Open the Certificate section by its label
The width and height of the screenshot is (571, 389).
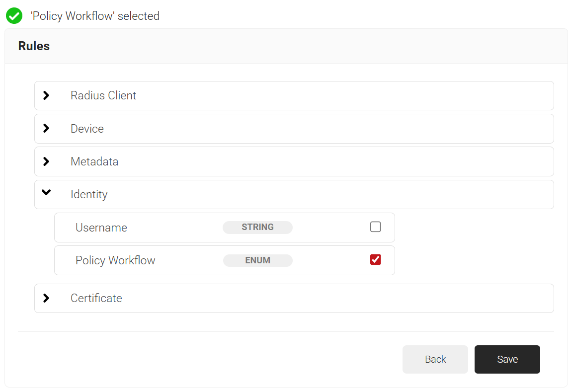click(x=96, y=298)
